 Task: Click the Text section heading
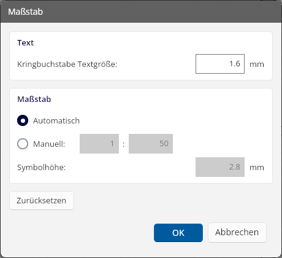[x=25, y=42]
